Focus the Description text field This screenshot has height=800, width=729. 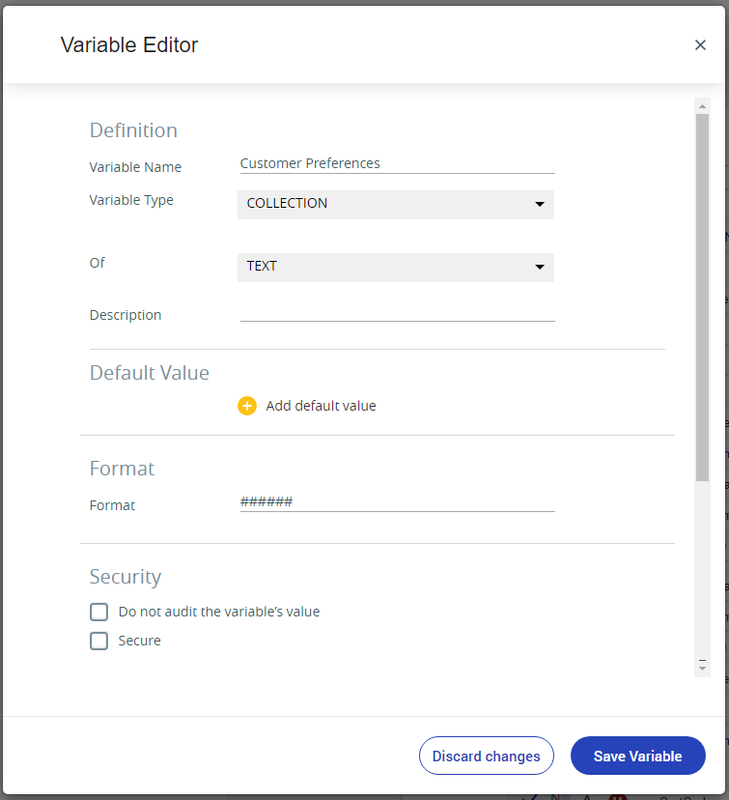click(x=397, y=312)
